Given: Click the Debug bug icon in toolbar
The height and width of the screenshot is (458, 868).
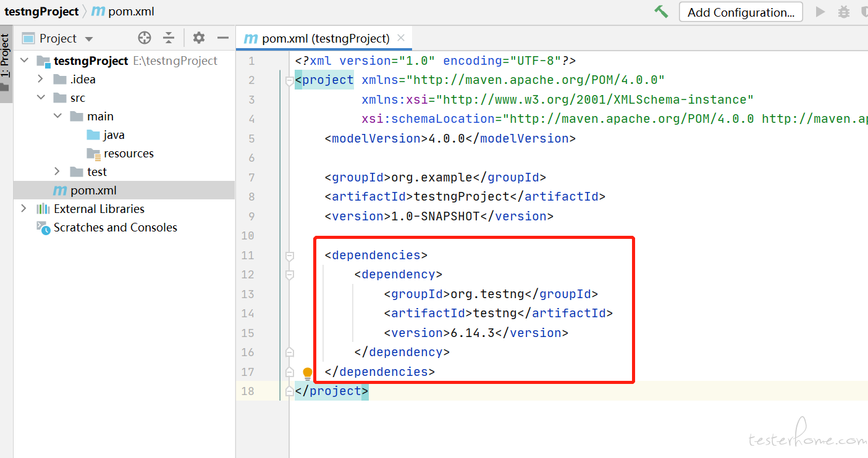Looking at the screenshot, I should (x=843, y=12).
